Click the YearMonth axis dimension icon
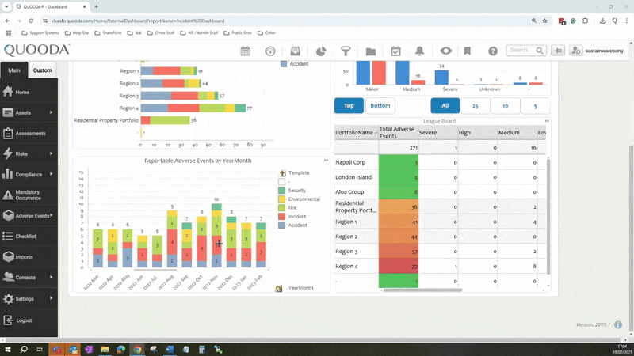The image size is (634, 356). pos(279,288)
